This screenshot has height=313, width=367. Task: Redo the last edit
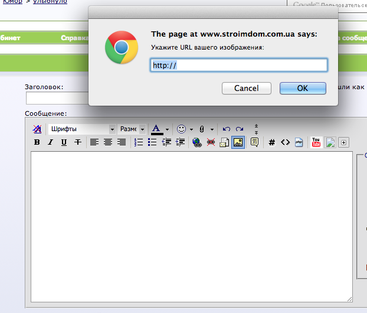click(x=240, y=129)
